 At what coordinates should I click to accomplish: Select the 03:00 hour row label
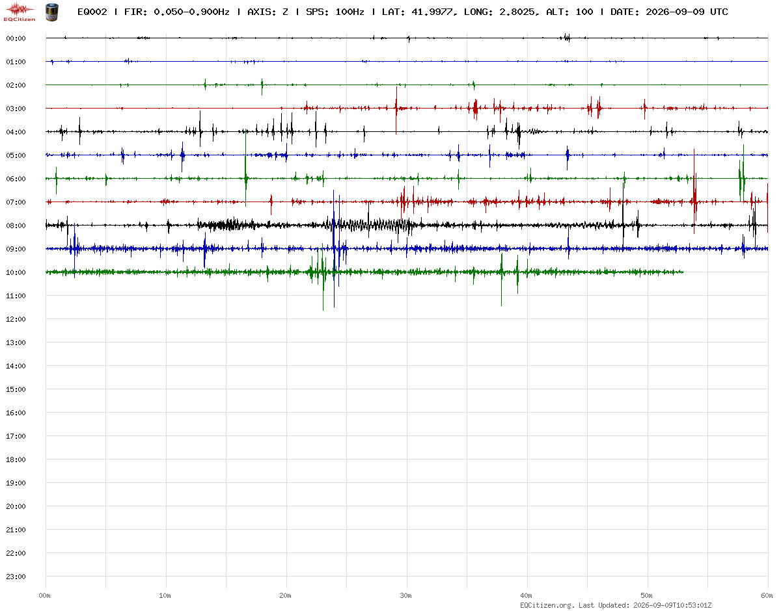[x=16, y=109]
